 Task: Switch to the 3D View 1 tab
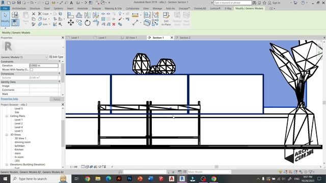[x=131, y=38]
